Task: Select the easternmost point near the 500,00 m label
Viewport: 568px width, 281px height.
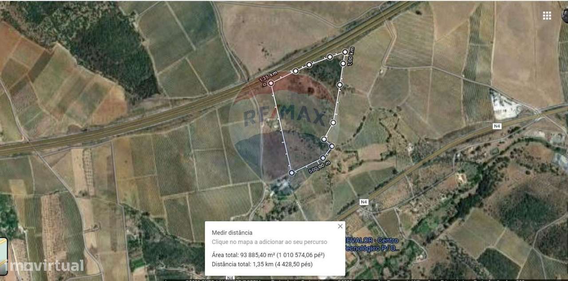Action: pos(331,146)
